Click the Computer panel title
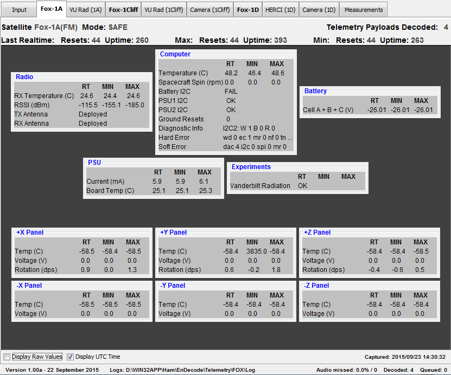 [175, 54]
